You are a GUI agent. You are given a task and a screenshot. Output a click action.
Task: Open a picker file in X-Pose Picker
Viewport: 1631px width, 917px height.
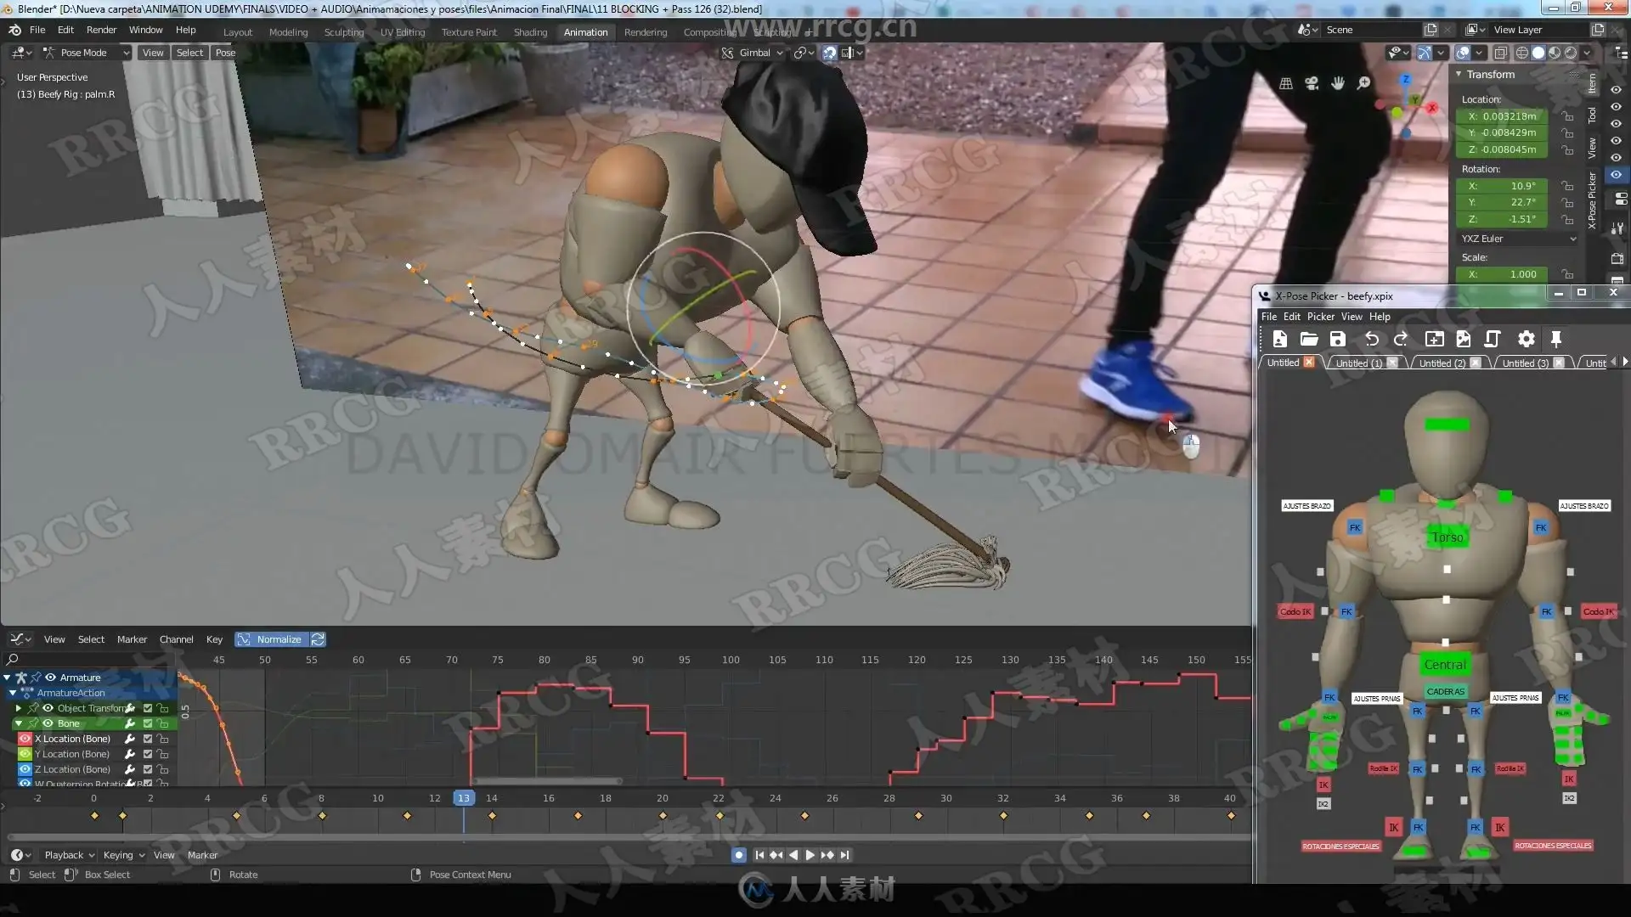click(x=1309, y=340)
